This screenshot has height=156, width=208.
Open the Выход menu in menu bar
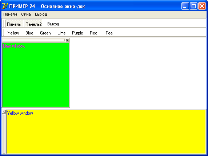[x=41, y=14]
